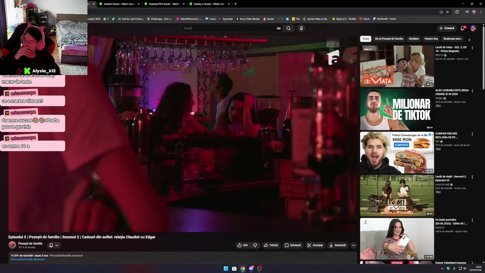This screenshot has width=485, height=273.
Task: Dislike the video with thumbs down
Action: tap(255, 245)
